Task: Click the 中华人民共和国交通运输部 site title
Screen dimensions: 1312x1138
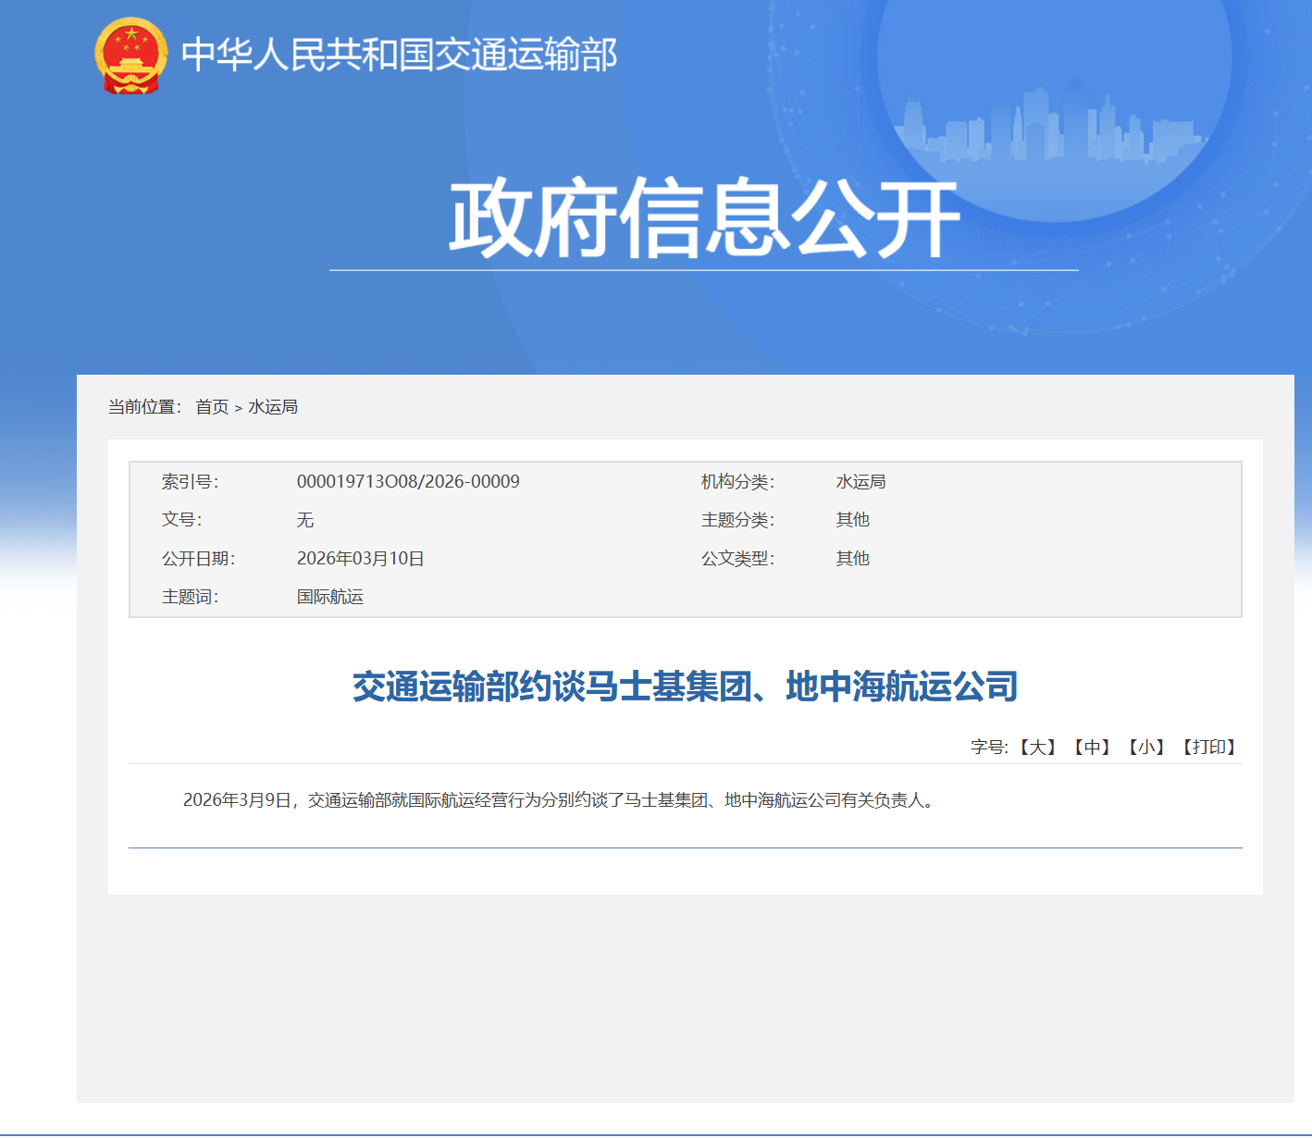Action: 399,56
